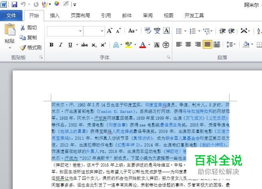262x189 pixels.
Task: Apply character border to text
Action: (166, 31)
